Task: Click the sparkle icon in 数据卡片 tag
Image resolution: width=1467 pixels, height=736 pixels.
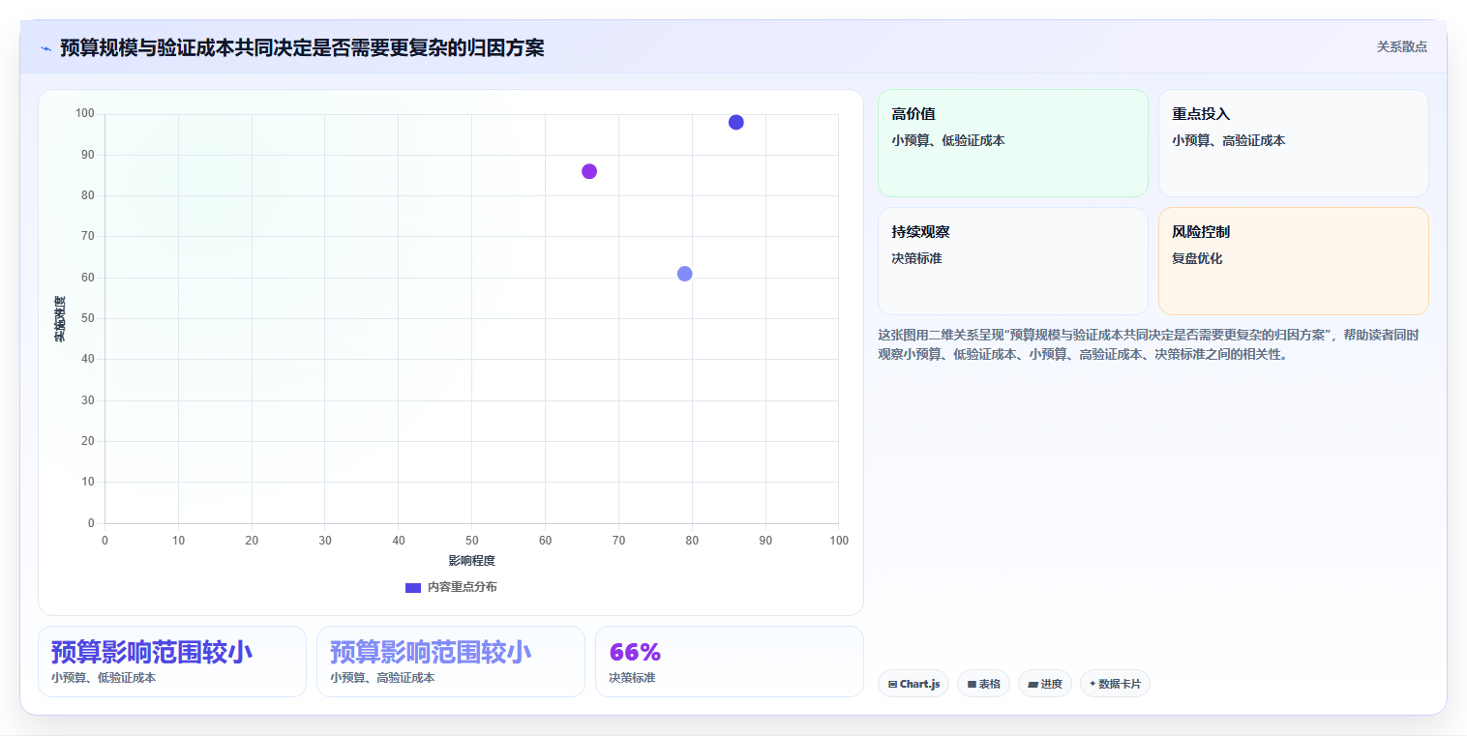Action: click(x=1093, y=684)
